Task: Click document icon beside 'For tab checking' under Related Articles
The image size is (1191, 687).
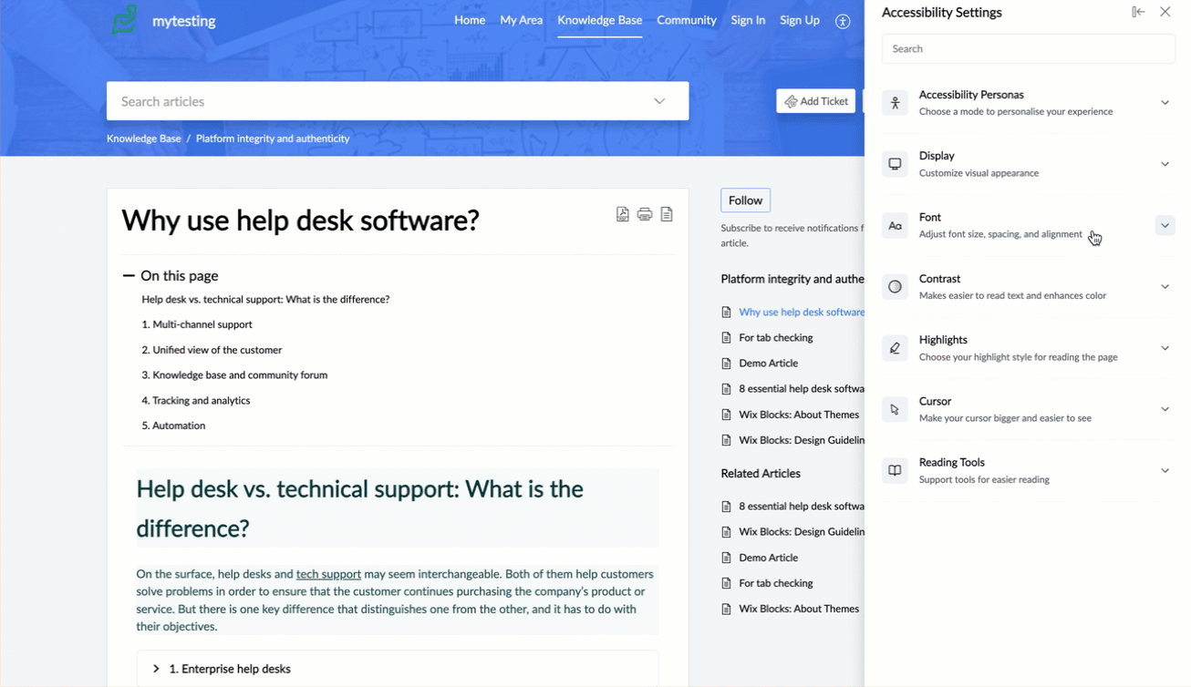Action: [727, 583]
